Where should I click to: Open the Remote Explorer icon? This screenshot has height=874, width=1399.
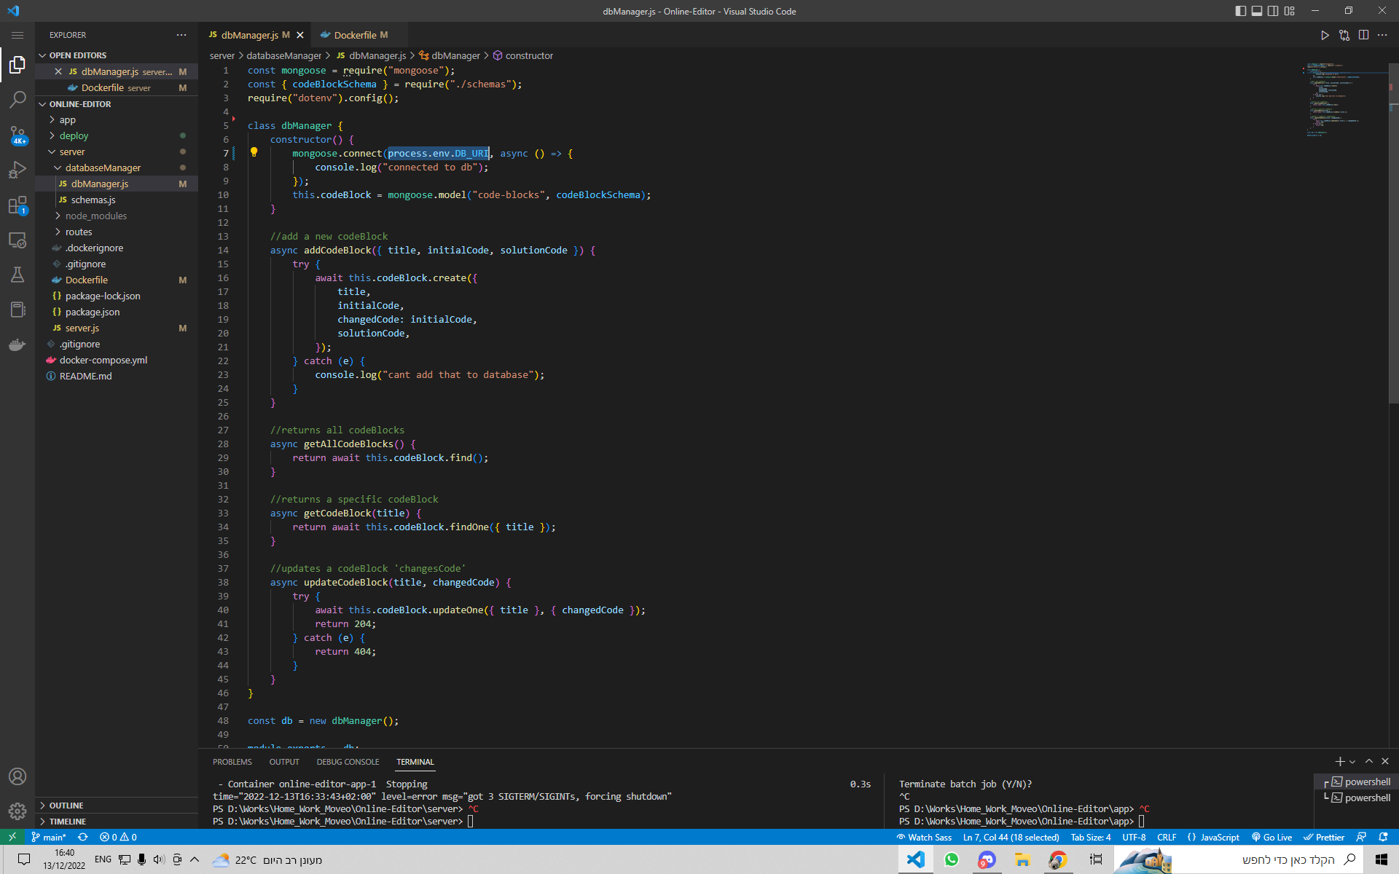tap(17, 240)
